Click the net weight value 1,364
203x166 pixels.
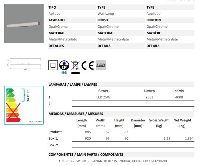coord(189,139)
